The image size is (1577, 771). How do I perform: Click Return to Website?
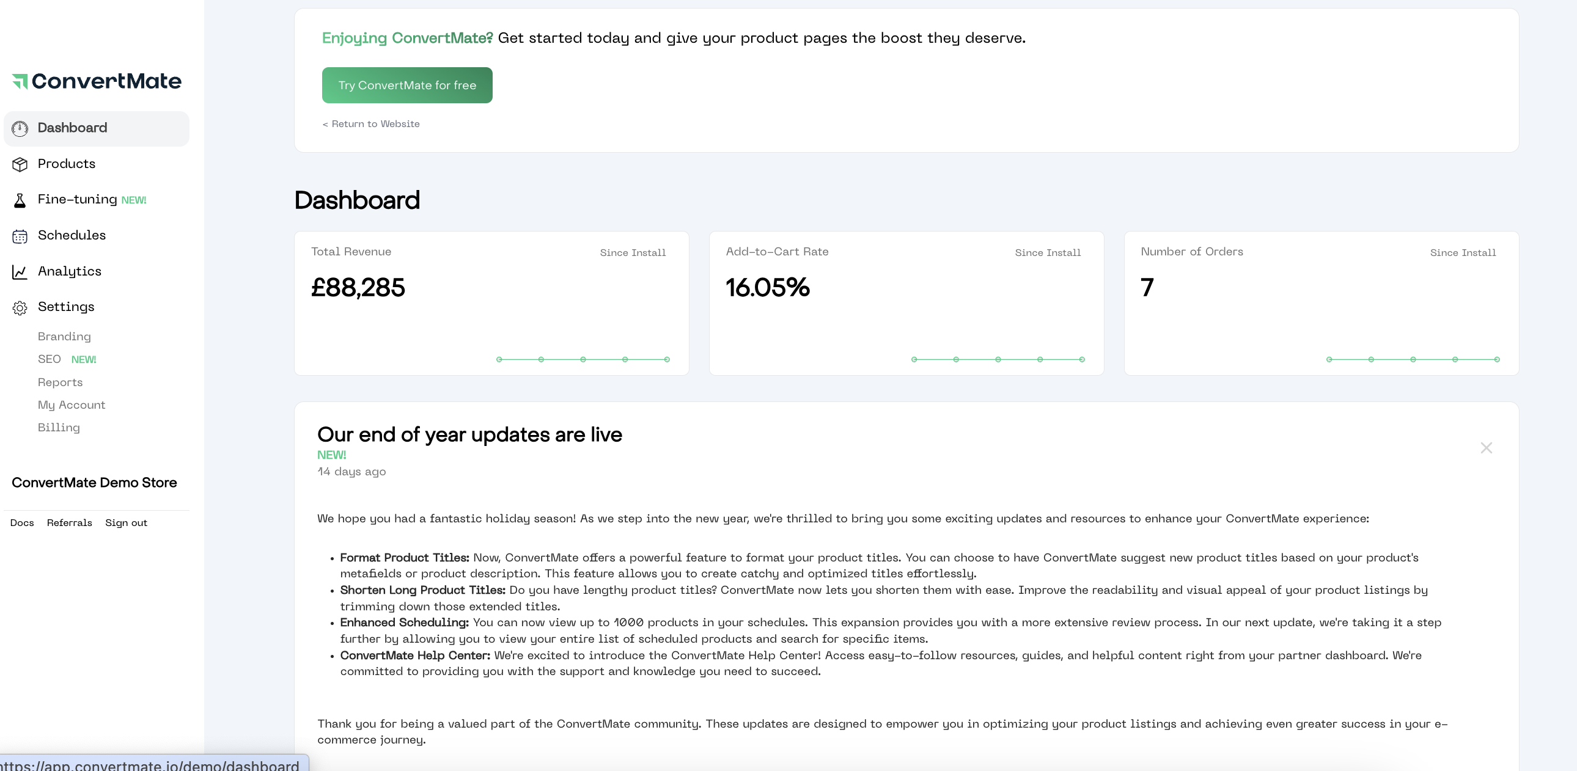[x=371, y=123]
